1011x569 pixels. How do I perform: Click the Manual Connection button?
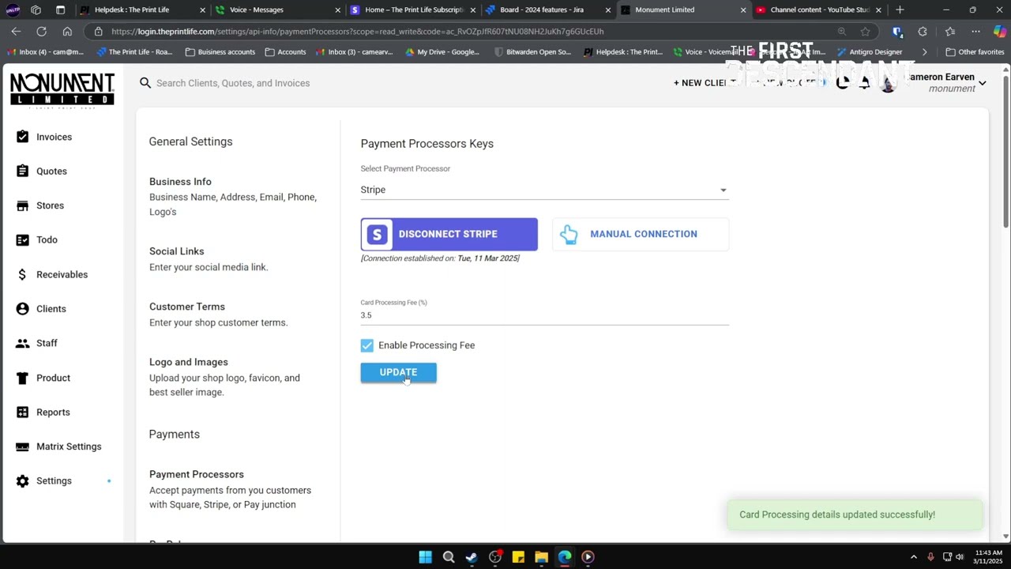[x=641, y=234]
